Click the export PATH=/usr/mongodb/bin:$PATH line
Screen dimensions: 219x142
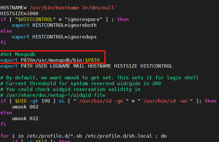[50, 60]
